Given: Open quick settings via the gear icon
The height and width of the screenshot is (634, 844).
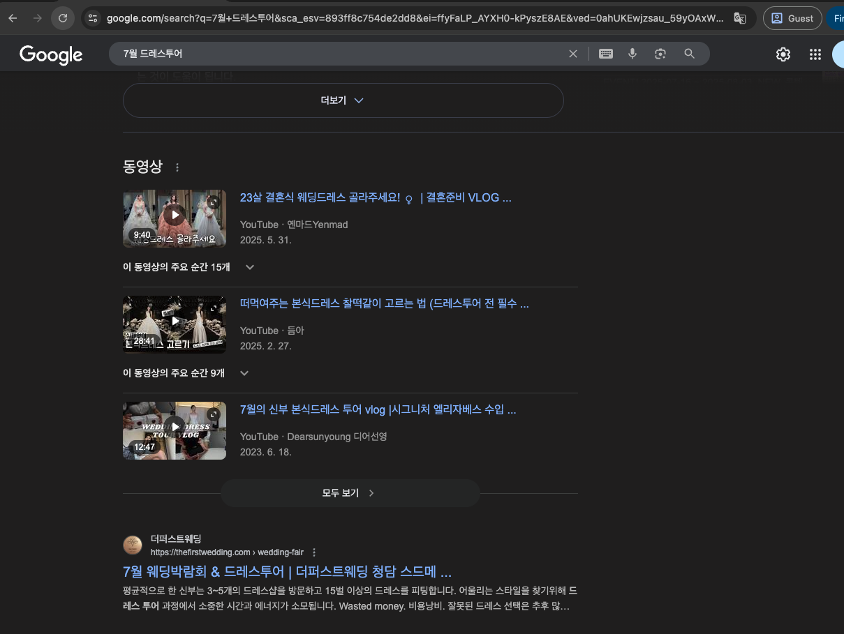Looking at the screenshot, I should tap(783, 54).
